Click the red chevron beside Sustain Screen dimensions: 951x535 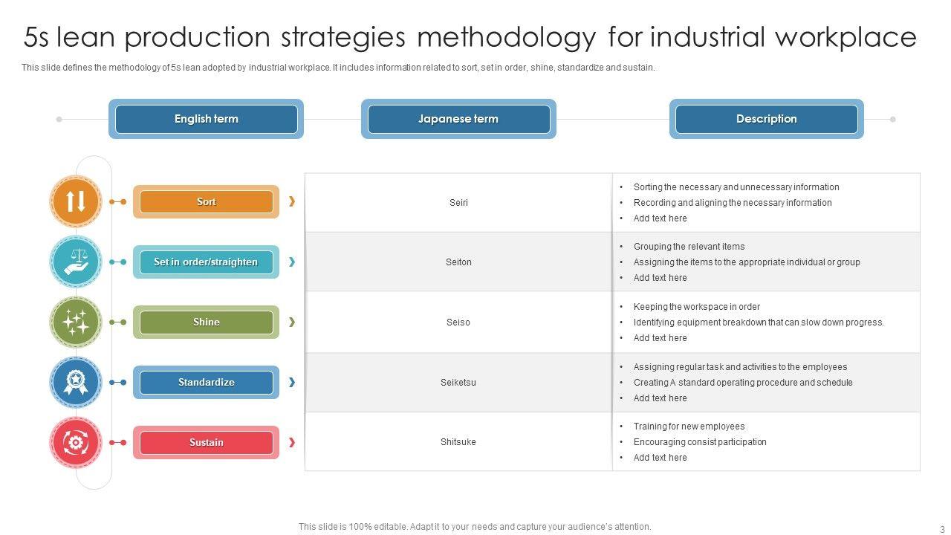292,442
